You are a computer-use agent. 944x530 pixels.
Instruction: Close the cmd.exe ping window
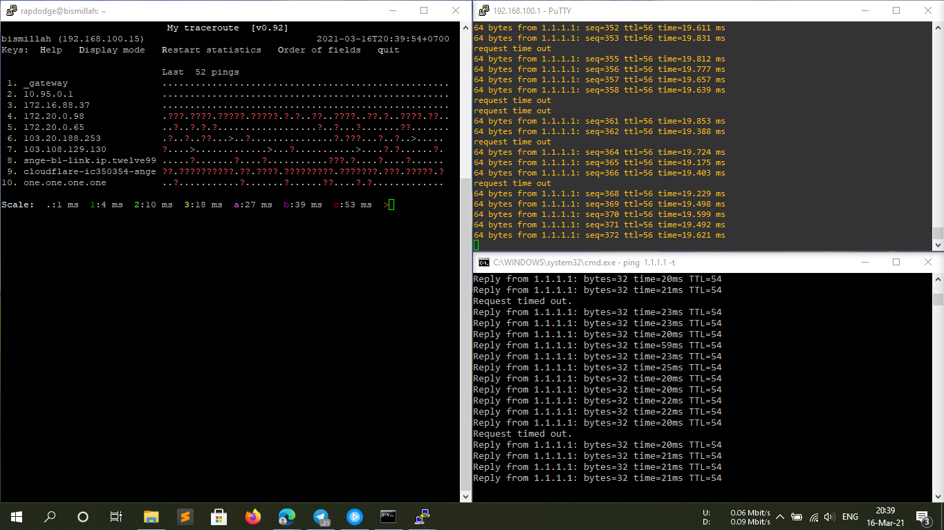[x=928, y=262]
